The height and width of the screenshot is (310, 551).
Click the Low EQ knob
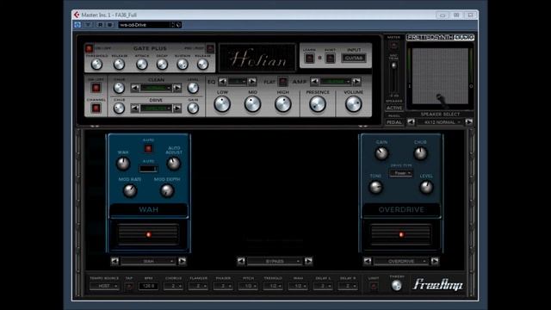pyautogui.click(x=222, y=104)
